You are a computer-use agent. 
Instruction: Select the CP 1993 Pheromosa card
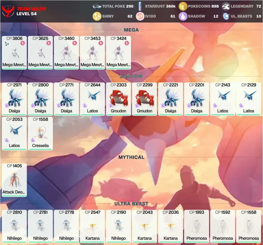point(196,226)
